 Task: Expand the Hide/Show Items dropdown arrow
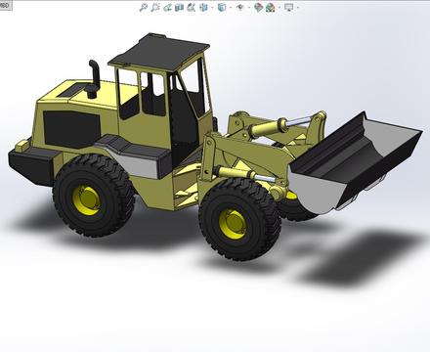coord(249,7)
